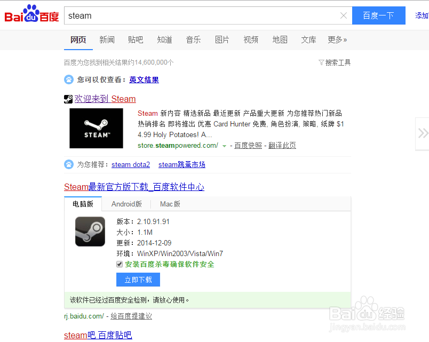
Task: Click the paw icon beside 为您推荐
Action: 69,164
